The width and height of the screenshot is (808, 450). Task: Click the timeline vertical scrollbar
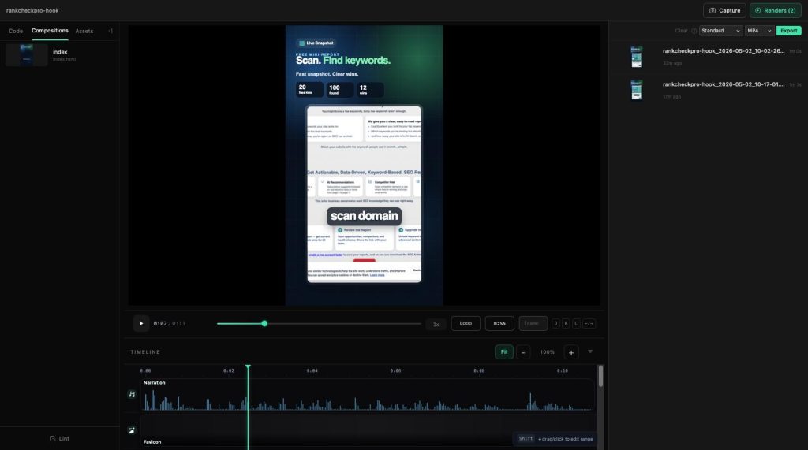(x=600, y=377)
